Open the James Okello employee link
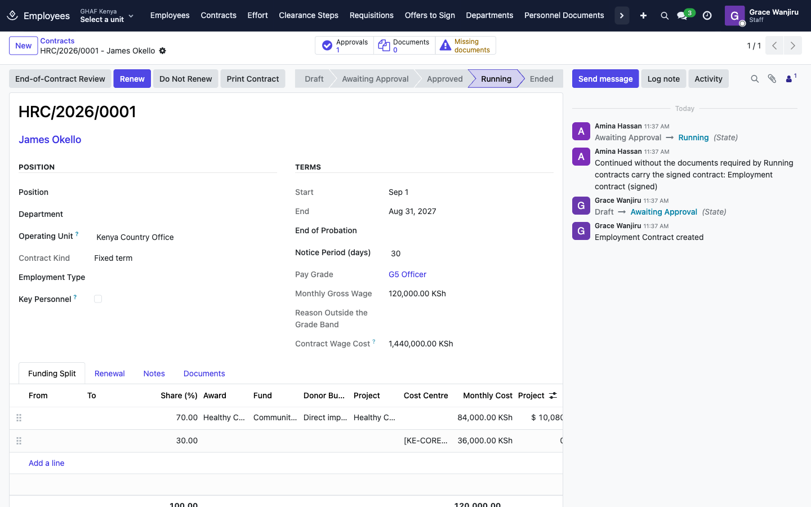Viewport: 811px width, 507px height. coord(50,140)
